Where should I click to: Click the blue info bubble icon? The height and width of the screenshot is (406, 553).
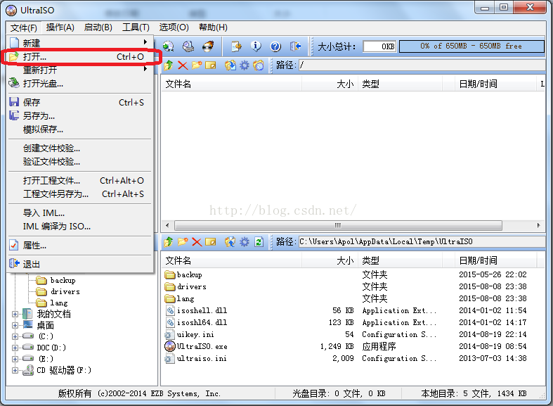click(x=256, y=46)
